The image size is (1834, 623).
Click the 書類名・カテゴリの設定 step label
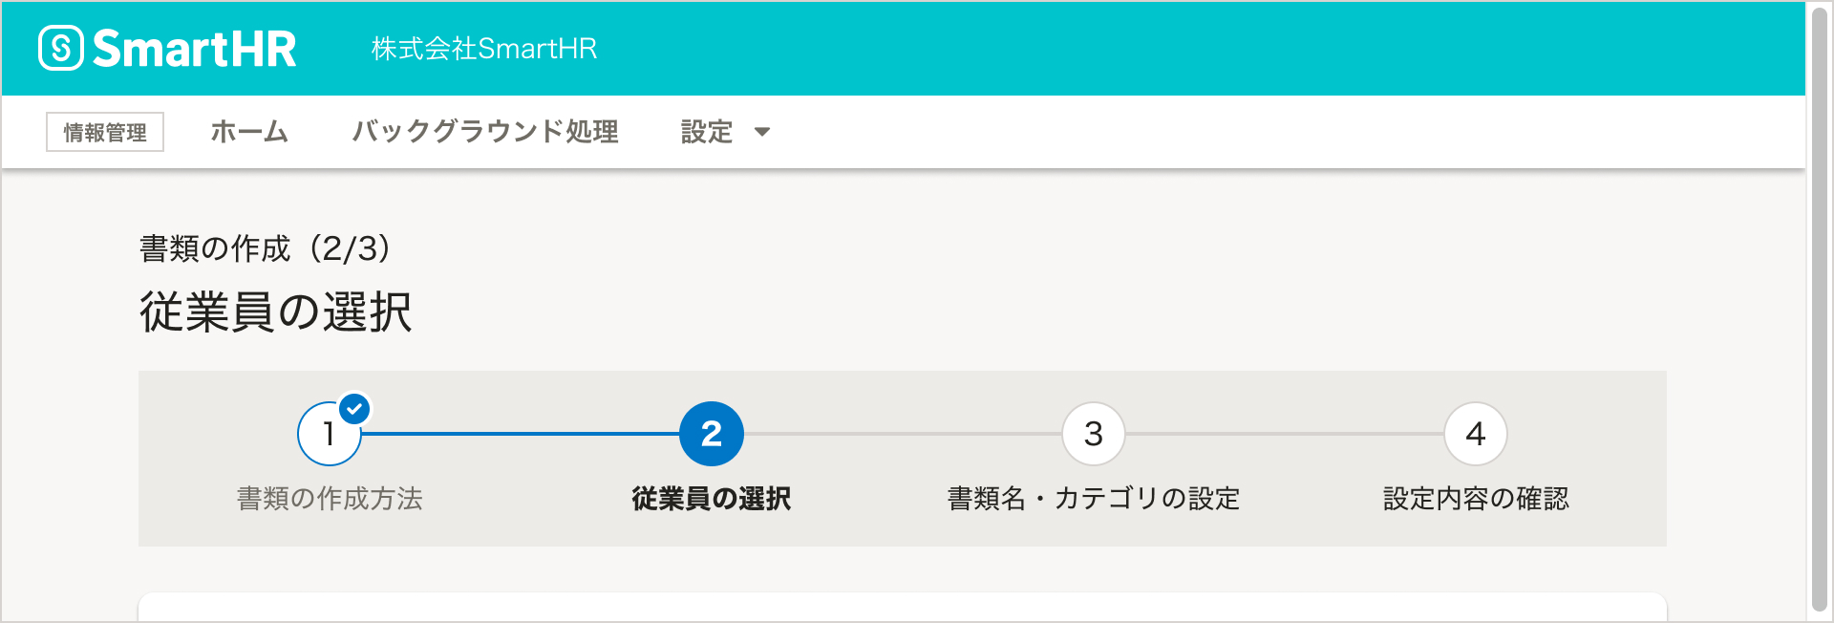[x=1094, y=499]
